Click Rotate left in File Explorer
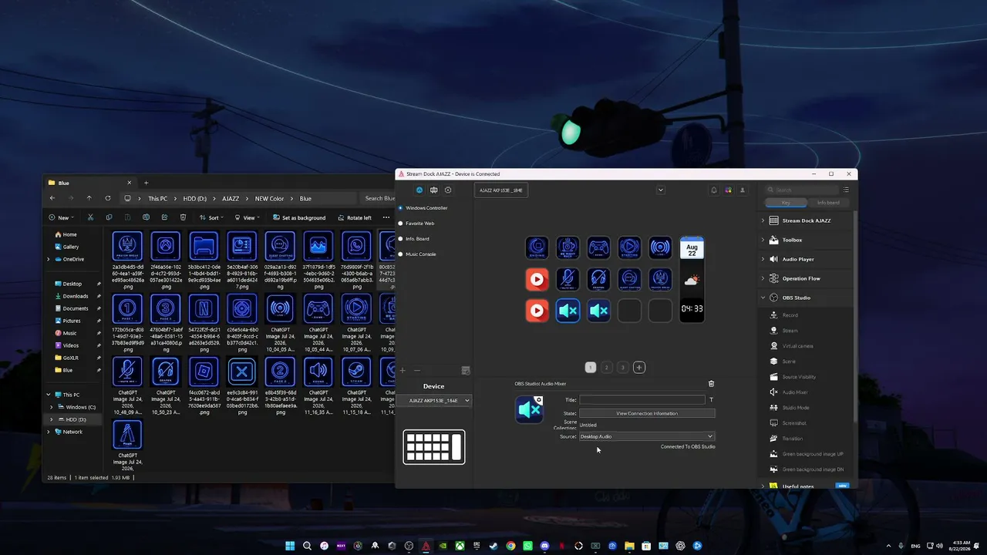This screenshot has height=555, width=987. [354, 217]
